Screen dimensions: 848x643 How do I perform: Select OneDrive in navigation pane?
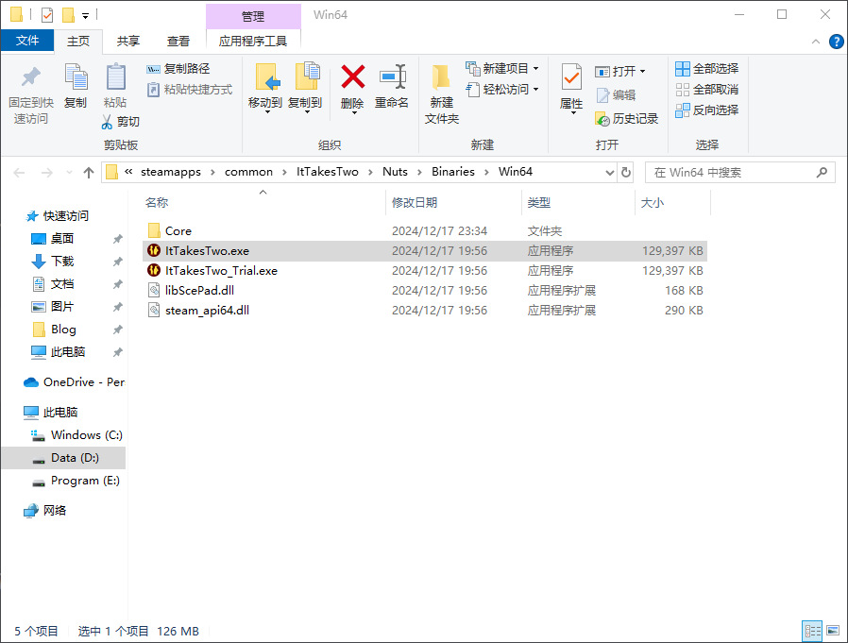pos(74,382)
